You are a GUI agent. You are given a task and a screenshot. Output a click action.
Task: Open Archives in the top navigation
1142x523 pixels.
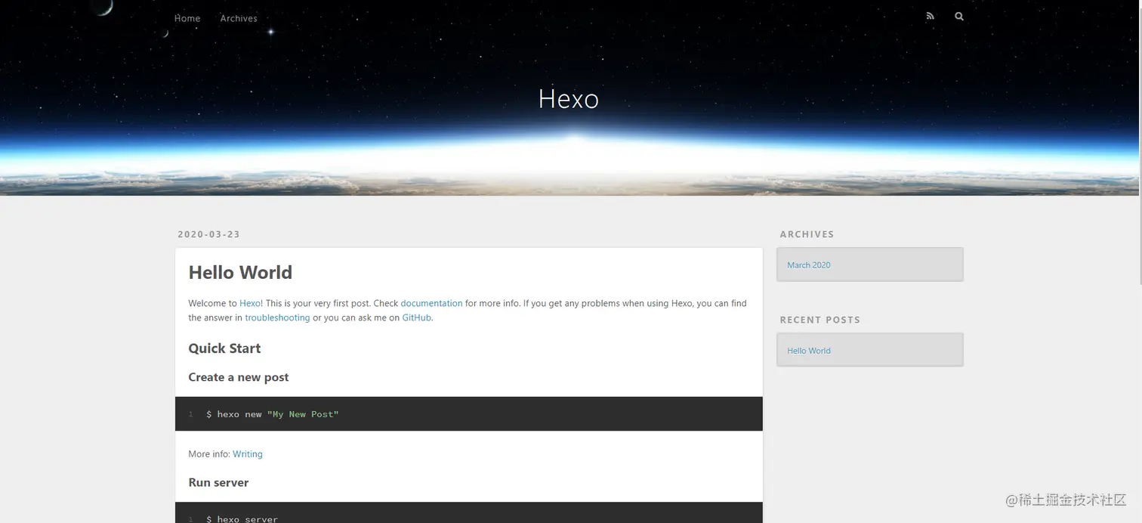tap(239, 18)
